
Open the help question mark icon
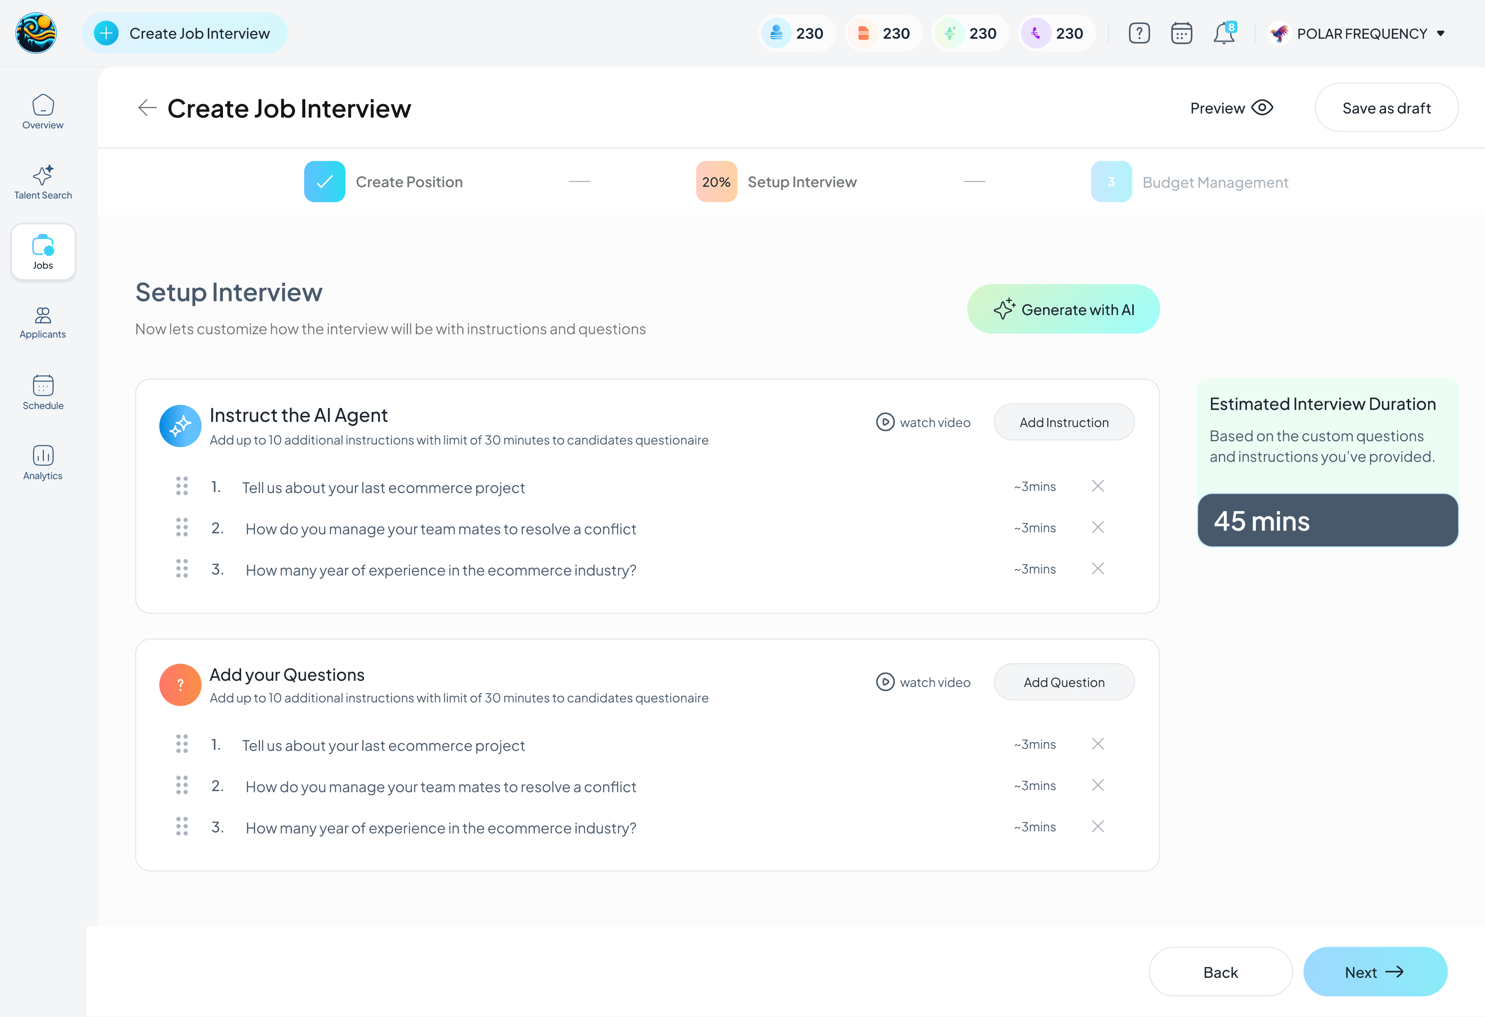click(x=1139, y=33)
